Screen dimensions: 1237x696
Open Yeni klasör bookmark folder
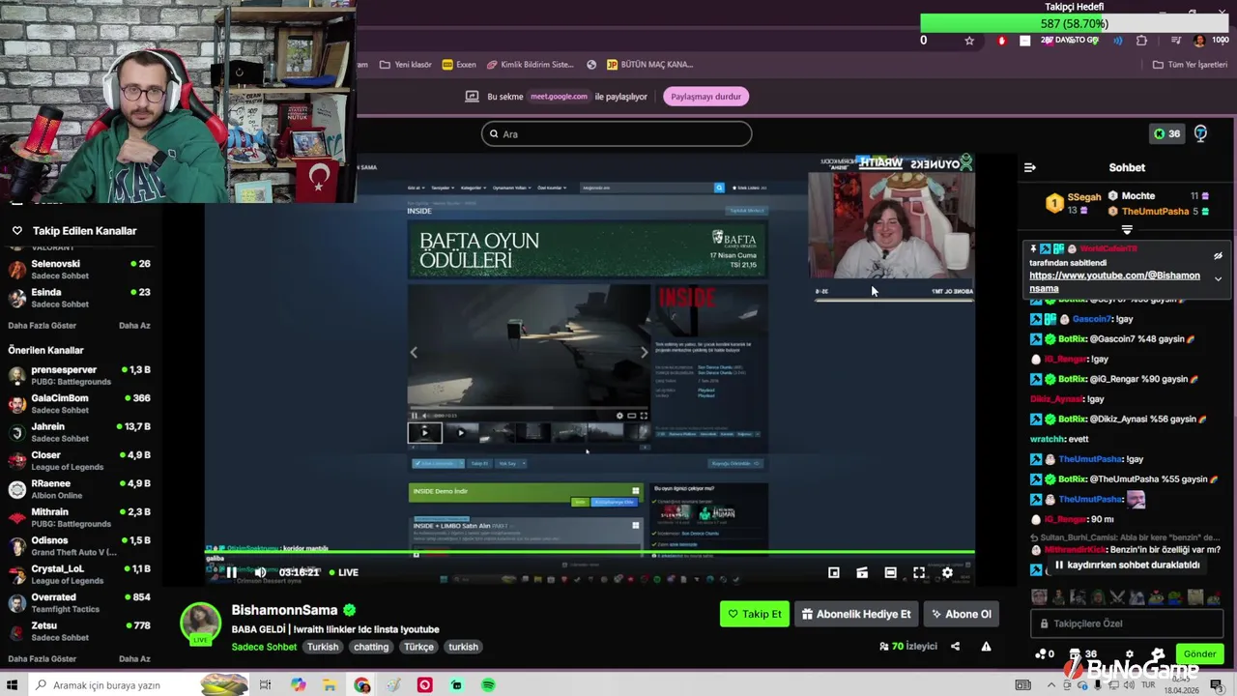point(405,65)
